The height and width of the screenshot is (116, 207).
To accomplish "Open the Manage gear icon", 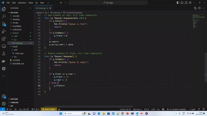I will click(4, 104).
